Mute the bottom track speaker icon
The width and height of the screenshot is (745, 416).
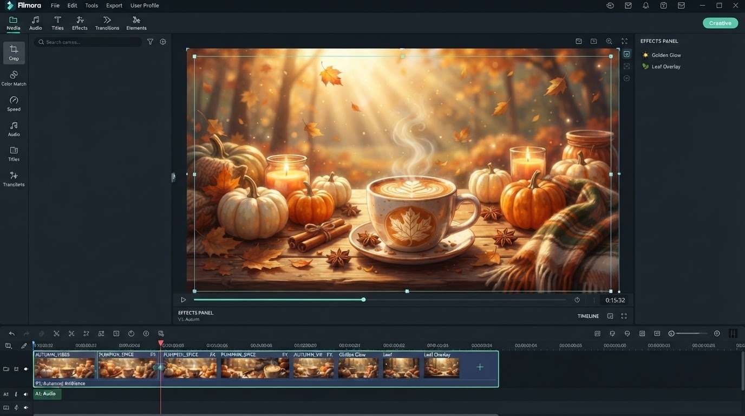click(x=26, y=408)
